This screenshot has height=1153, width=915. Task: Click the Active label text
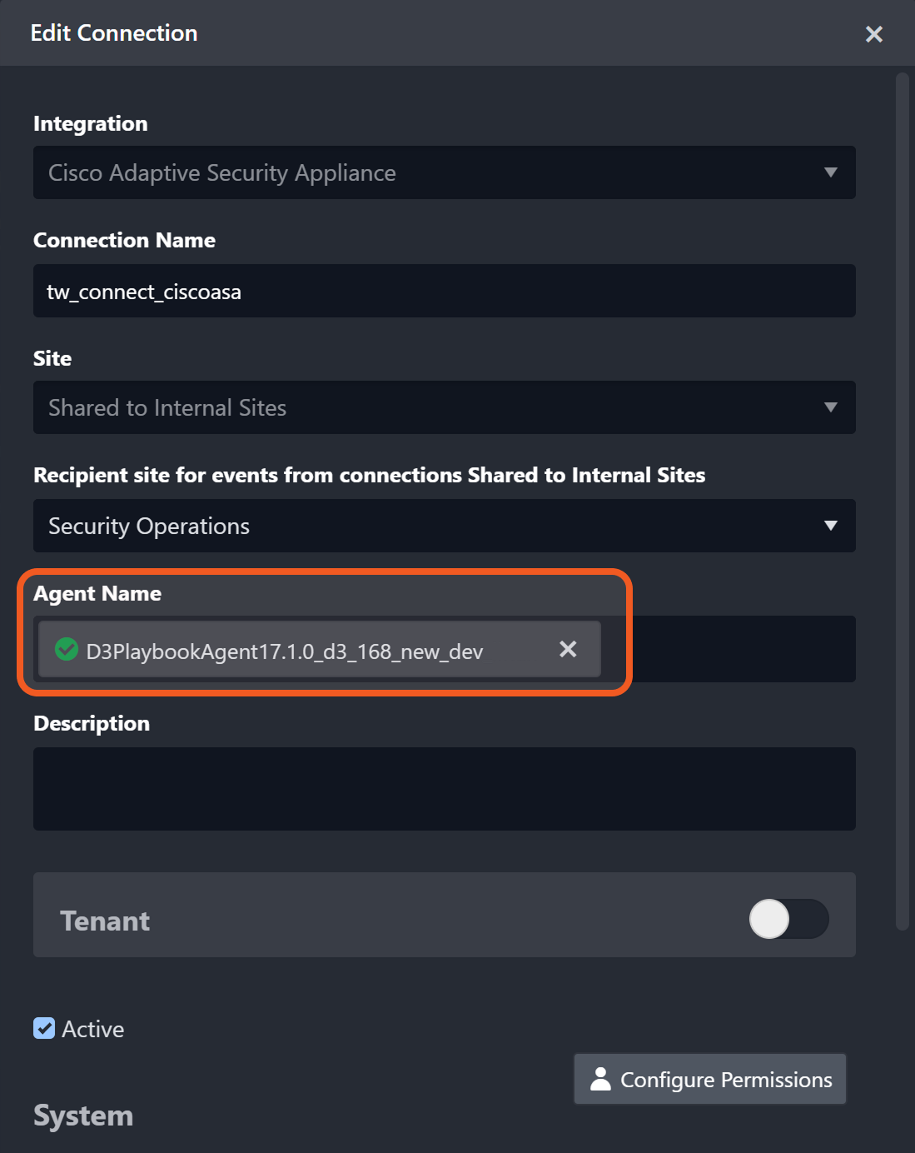[93, 1030]
